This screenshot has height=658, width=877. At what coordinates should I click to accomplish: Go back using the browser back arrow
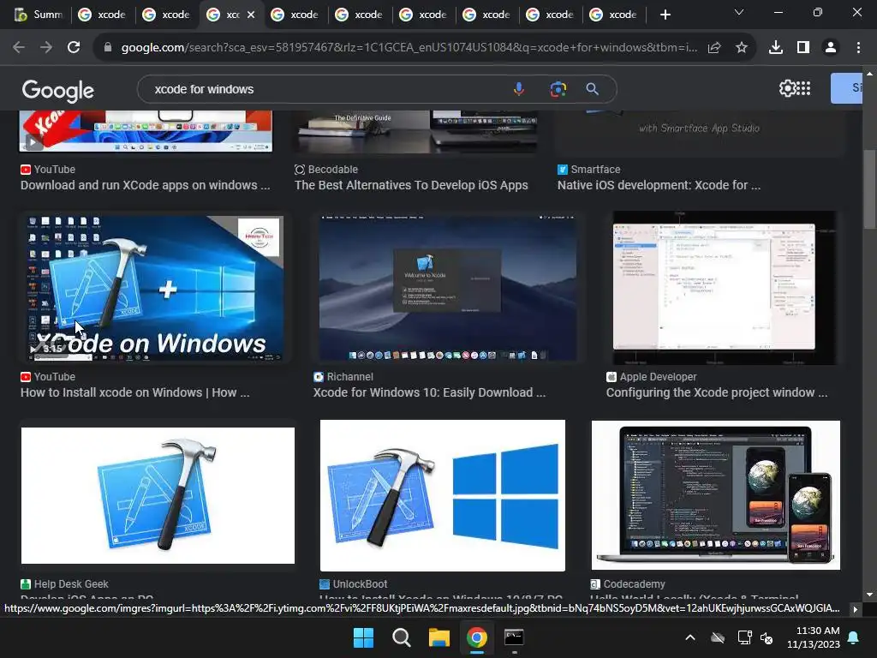[19, 48]
